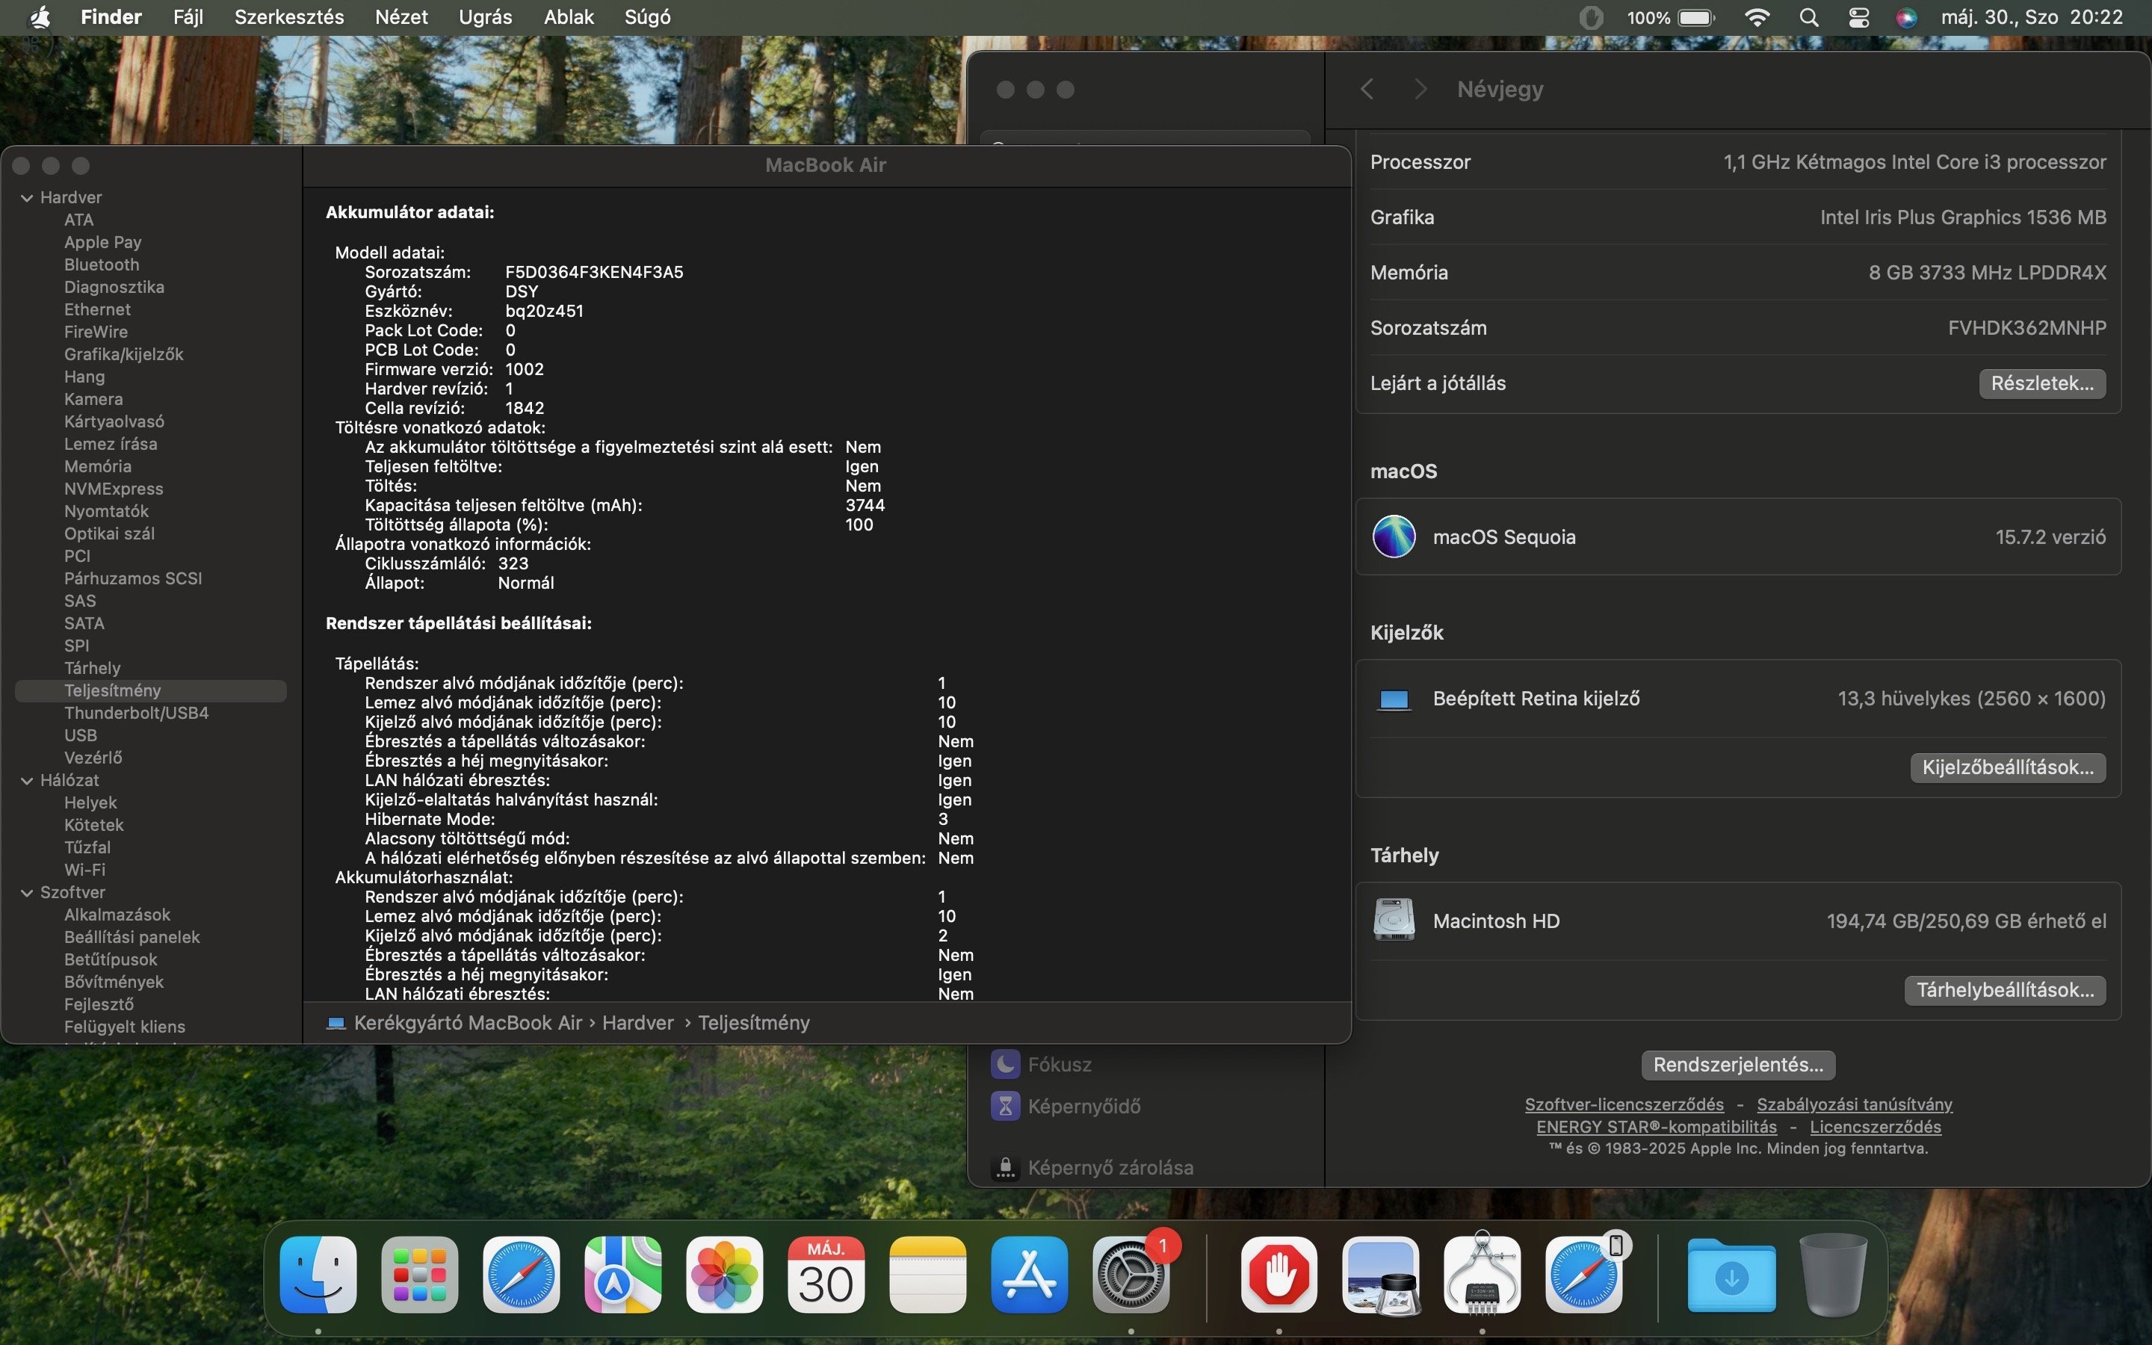The image size is (2152, 1345).
Task: Collapse the Hálózat section in the sidebar
Action: coord(27,780)
